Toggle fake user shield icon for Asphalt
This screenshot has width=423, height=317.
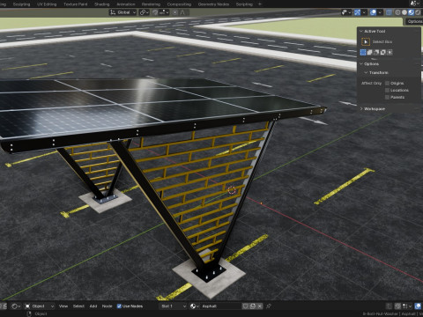[245, 306]
